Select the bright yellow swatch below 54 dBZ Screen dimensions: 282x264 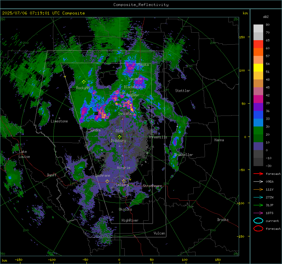[x=258, y=68]
